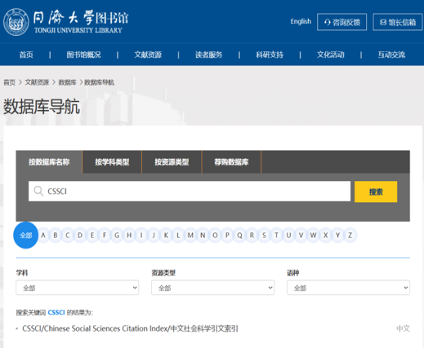
Task: Filter databases by letter G
Action: [117, 236]
